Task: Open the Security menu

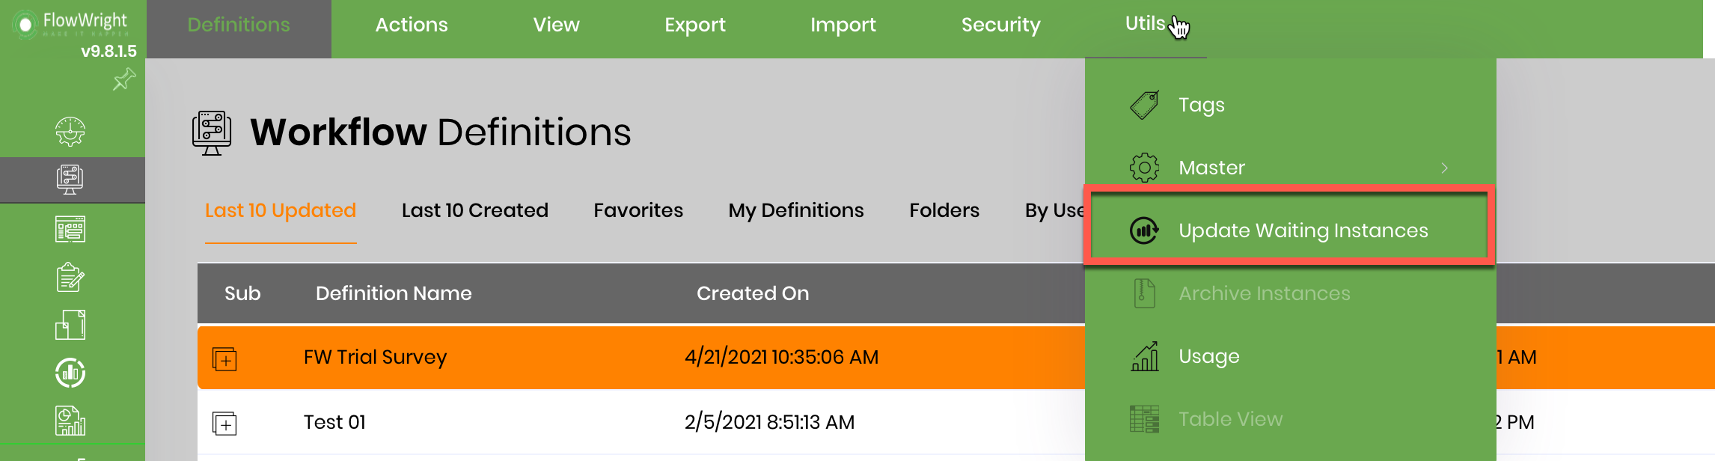Action: [1000, 25]
